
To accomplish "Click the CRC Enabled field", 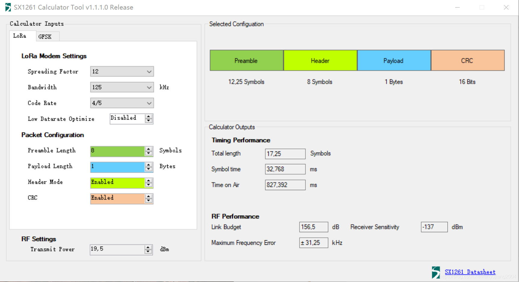I will 117,199.
